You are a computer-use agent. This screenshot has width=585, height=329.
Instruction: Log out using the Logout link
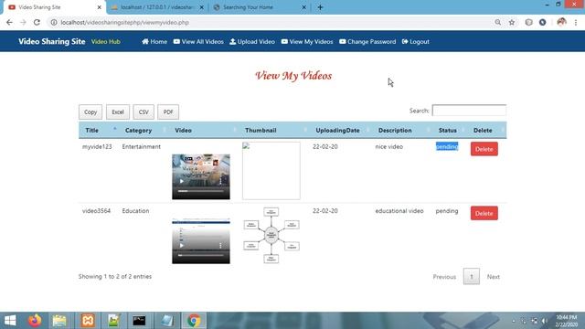(416, 41)
